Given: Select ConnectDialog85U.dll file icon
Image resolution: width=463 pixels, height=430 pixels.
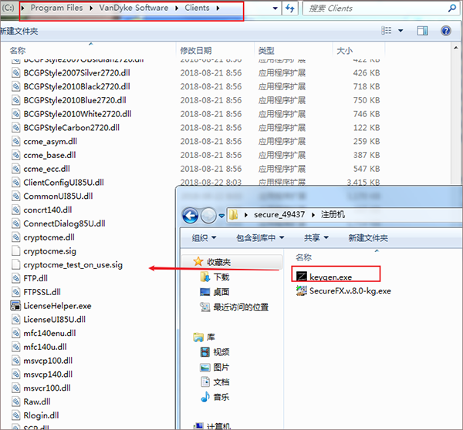Looking at the screenshot, I should [x=15, y=223].
